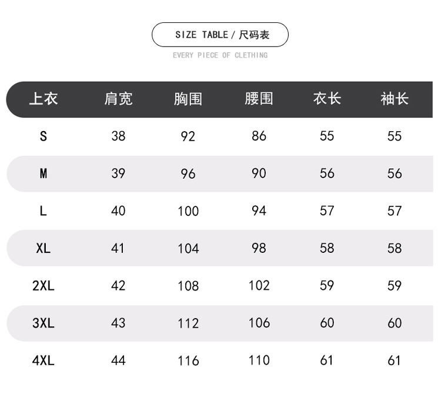Screen dimensions: 441x394
Task: Click the 胸围 column header
Action: coord(188,99)
